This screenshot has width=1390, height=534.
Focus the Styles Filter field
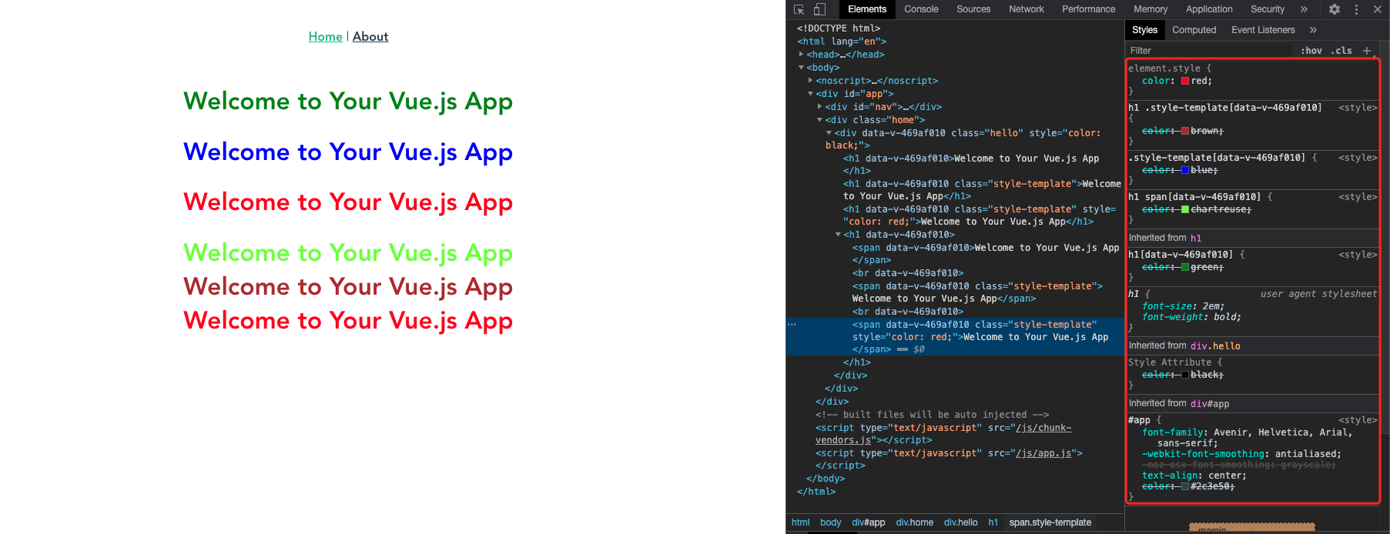click(x=1209, y=51)
